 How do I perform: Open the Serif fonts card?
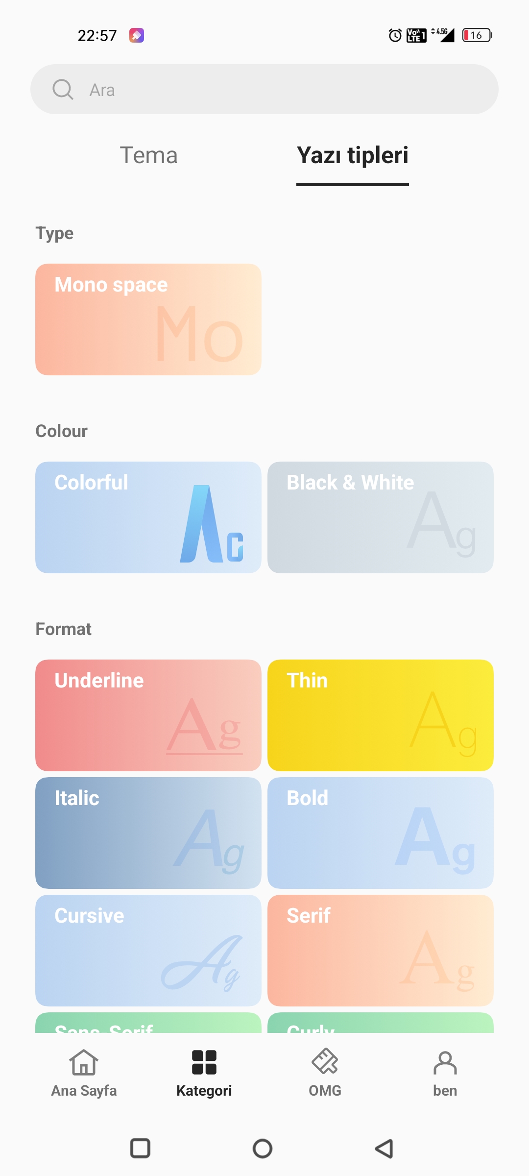381,951
